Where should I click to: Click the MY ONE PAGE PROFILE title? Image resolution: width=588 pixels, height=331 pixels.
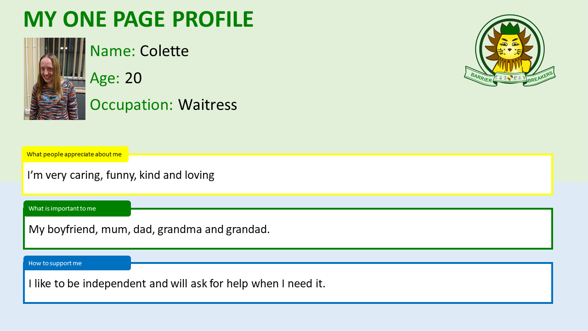[x=138, y=20]
